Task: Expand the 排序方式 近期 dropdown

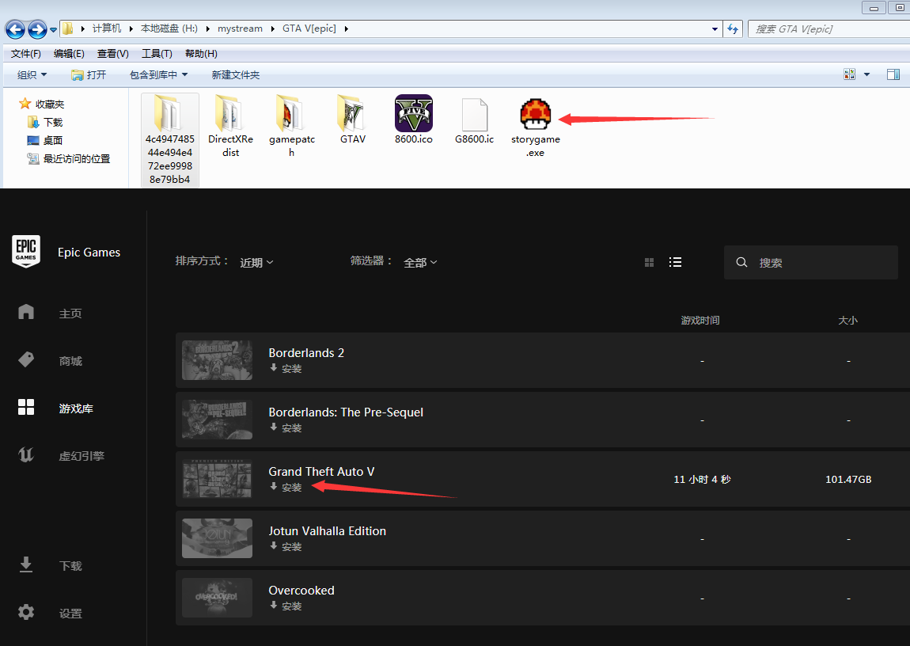Action: click(256, 262)
